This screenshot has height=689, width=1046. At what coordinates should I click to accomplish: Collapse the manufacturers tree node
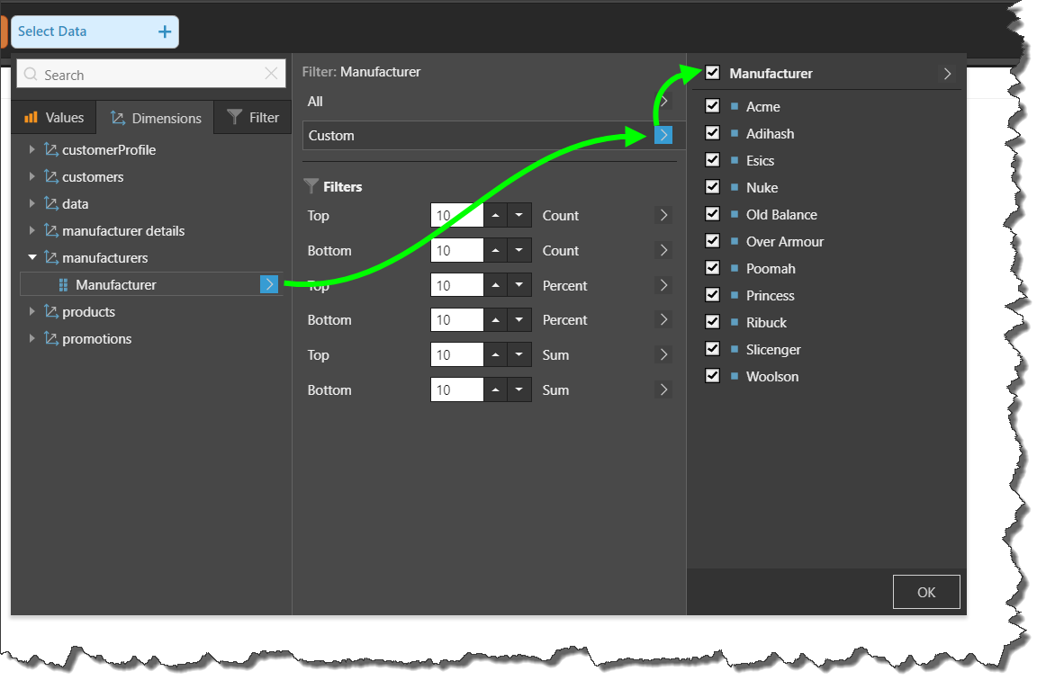coord(32,257)
